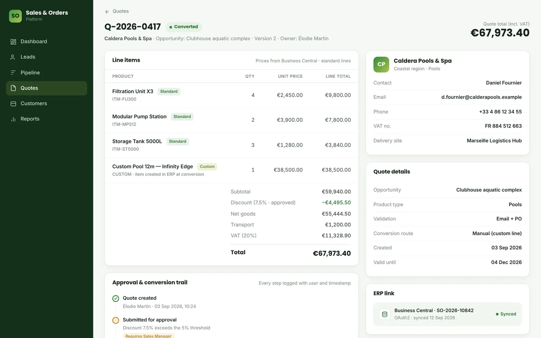Click the Custom tag on Custom Pool row
The height and width of the screenshot is (338, 541).
tap(207, 167)
